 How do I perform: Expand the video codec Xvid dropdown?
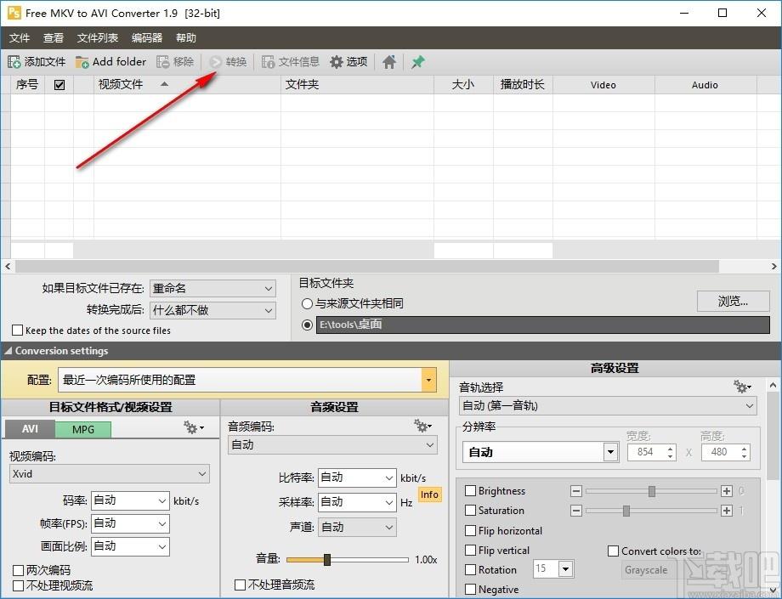click(x=202, y=474)
